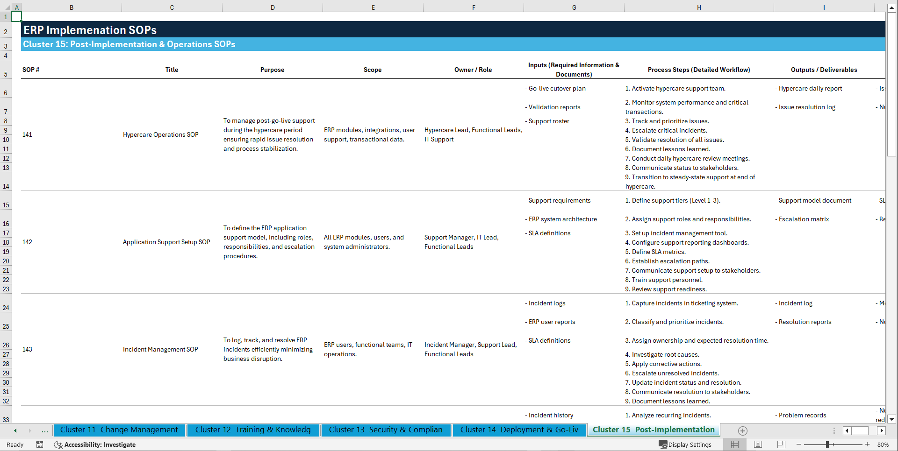
Task: Zoom in using the plus button
Action: click(x=868, y=444)
